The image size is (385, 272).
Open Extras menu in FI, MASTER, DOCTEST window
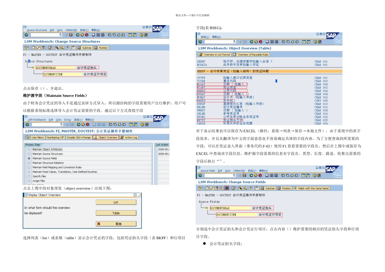tap(68, 120)
